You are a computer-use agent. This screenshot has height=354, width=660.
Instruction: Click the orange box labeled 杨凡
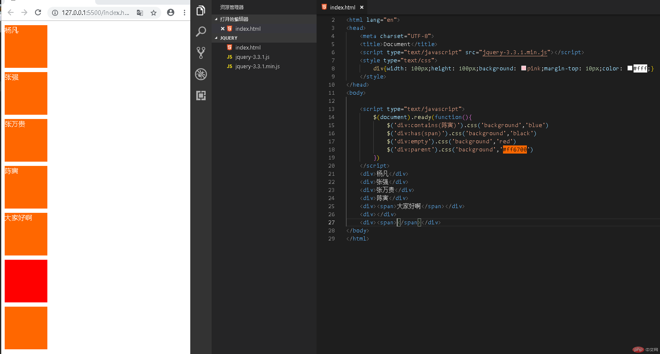26,46
